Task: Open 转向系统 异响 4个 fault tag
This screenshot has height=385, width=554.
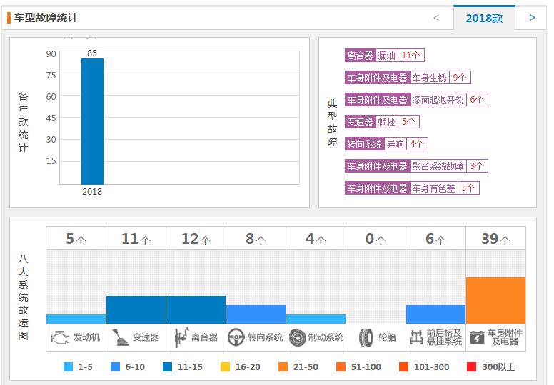Action: point(386,143)
